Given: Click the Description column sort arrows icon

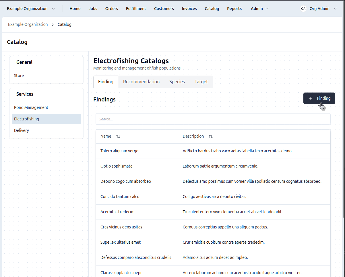Looking at the screenshot, I should 211,136.
